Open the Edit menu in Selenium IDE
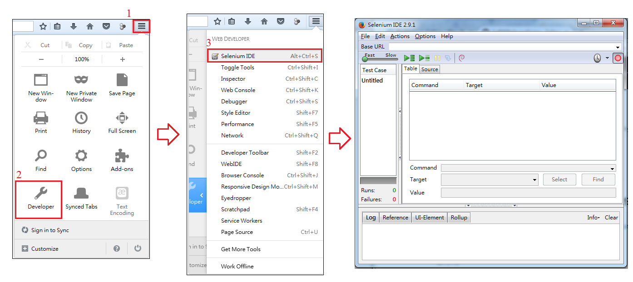 380,36
